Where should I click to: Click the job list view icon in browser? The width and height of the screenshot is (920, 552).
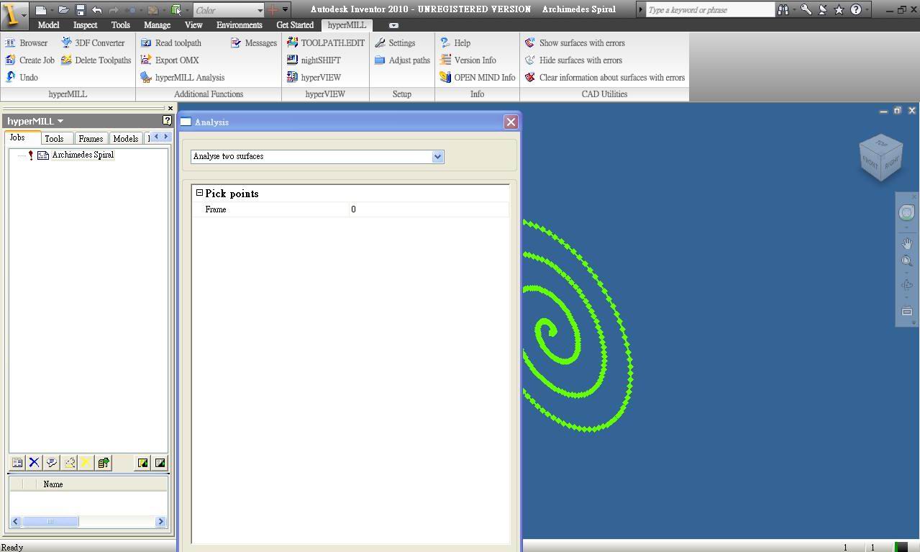click(x=17, y=463)
